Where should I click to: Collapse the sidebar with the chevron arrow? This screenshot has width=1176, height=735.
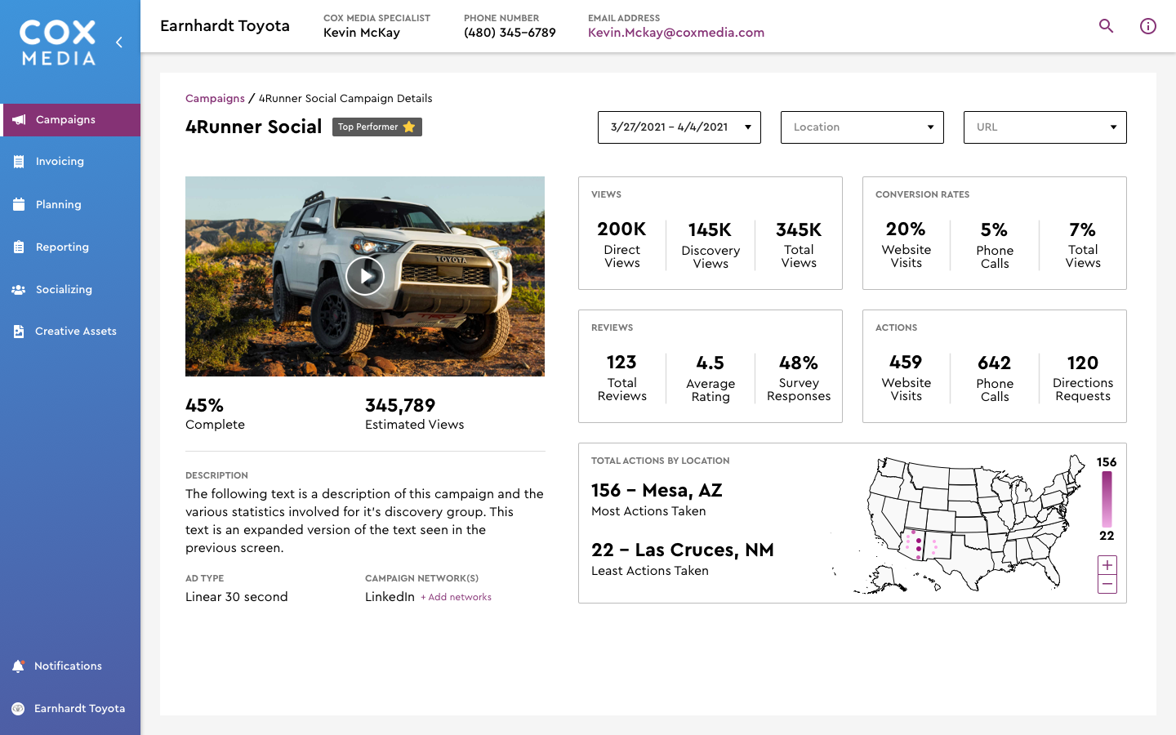pyautogui.click(x=119, y=42)
